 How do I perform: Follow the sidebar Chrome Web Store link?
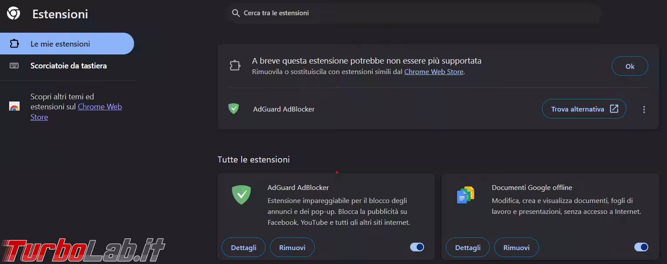[99, 107]
